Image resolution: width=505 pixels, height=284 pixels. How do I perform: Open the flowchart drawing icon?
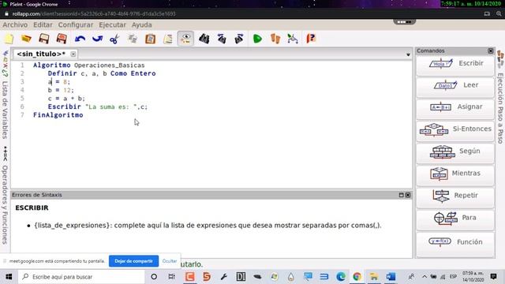293,39
